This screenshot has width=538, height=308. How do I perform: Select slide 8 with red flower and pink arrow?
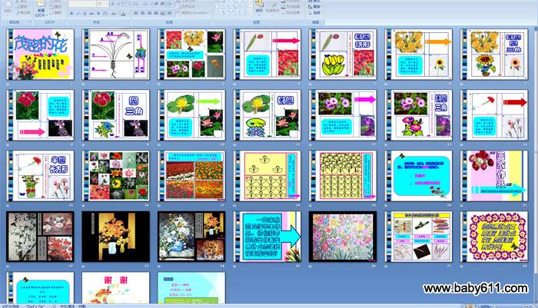coord(40,115)
